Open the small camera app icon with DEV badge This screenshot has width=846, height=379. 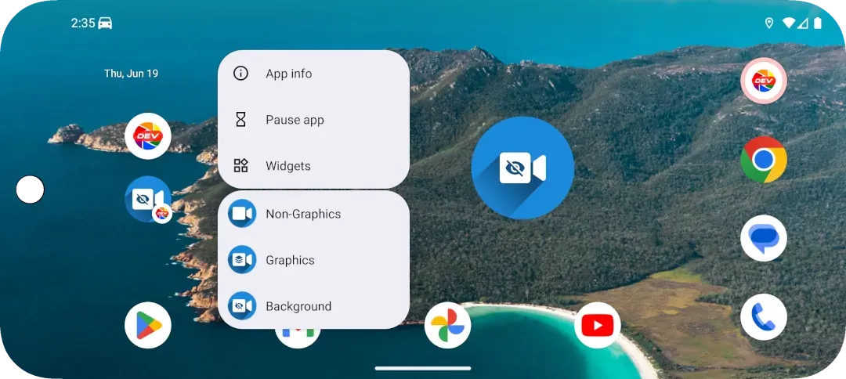[x=148, y=200]
